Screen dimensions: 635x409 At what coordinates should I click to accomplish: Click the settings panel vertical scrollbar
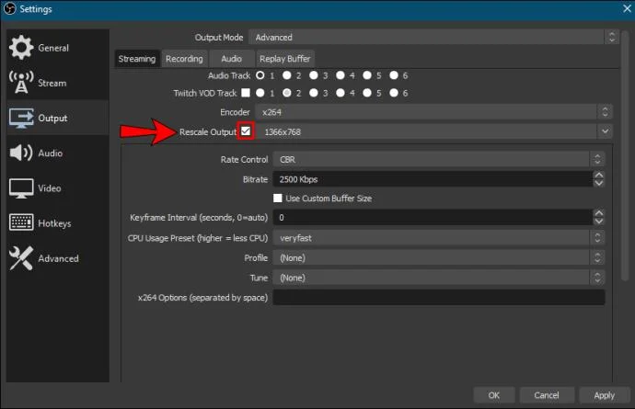[625, 155]
